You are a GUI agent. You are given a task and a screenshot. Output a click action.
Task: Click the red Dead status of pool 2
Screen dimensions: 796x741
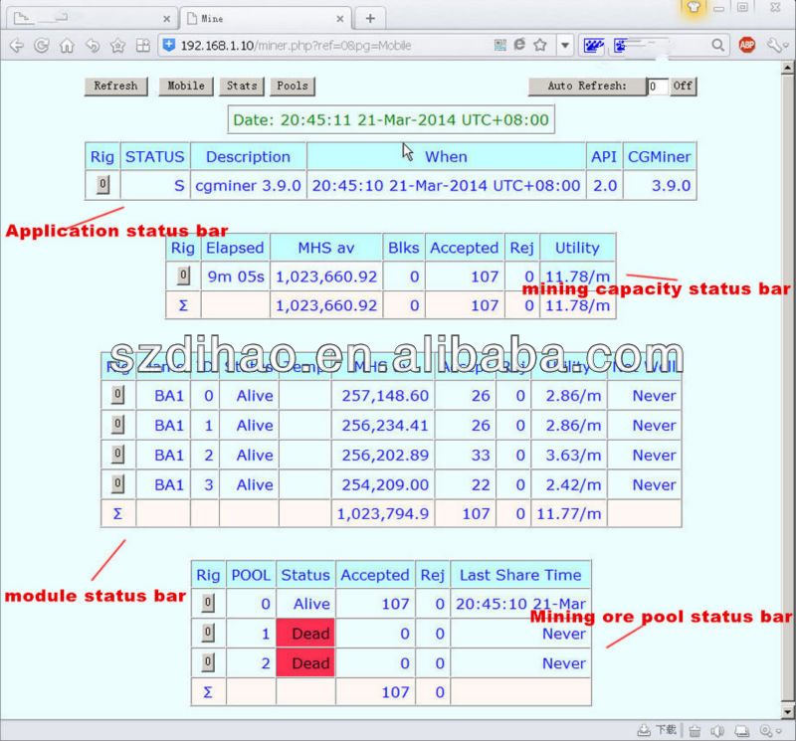(x=305, y=662)
